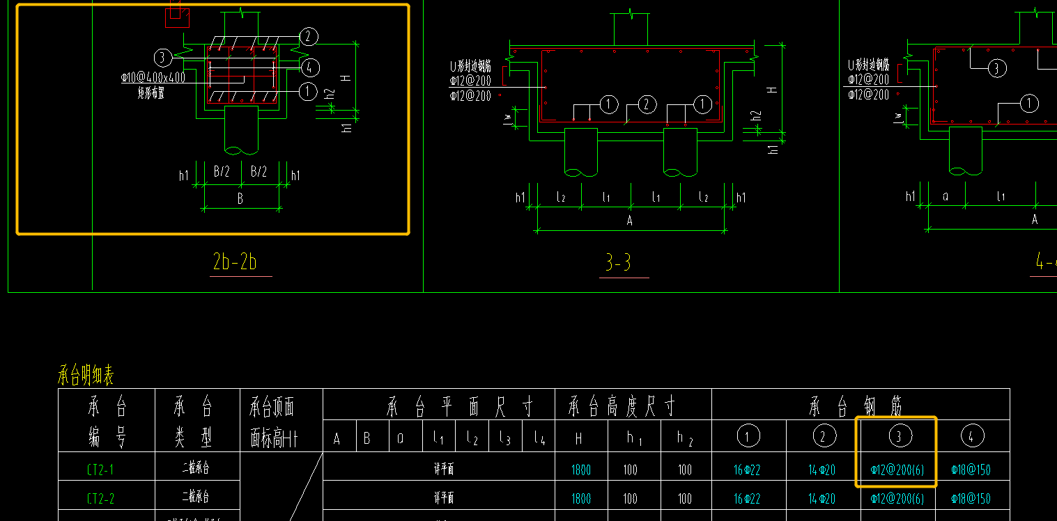Select the 2b-2b section title
1057x521 pixels.
[x=235, y=262]
